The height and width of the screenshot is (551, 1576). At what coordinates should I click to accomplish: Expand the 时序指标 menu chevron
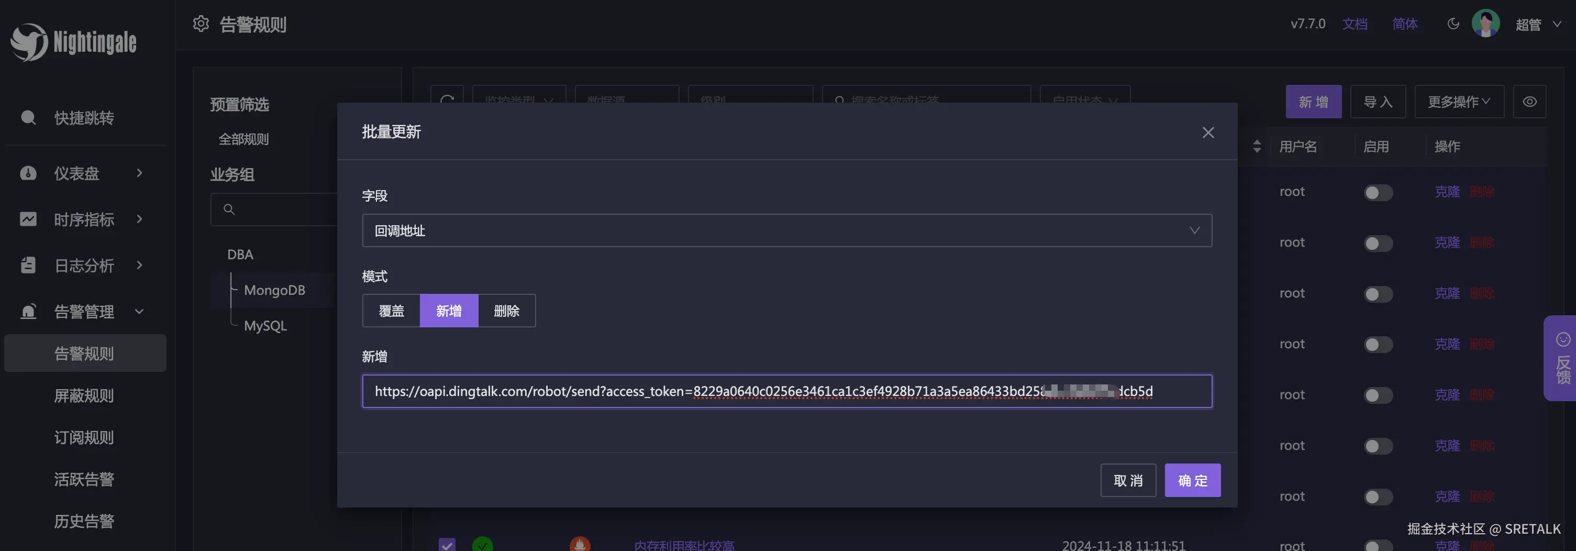click(x=139, y=219)
